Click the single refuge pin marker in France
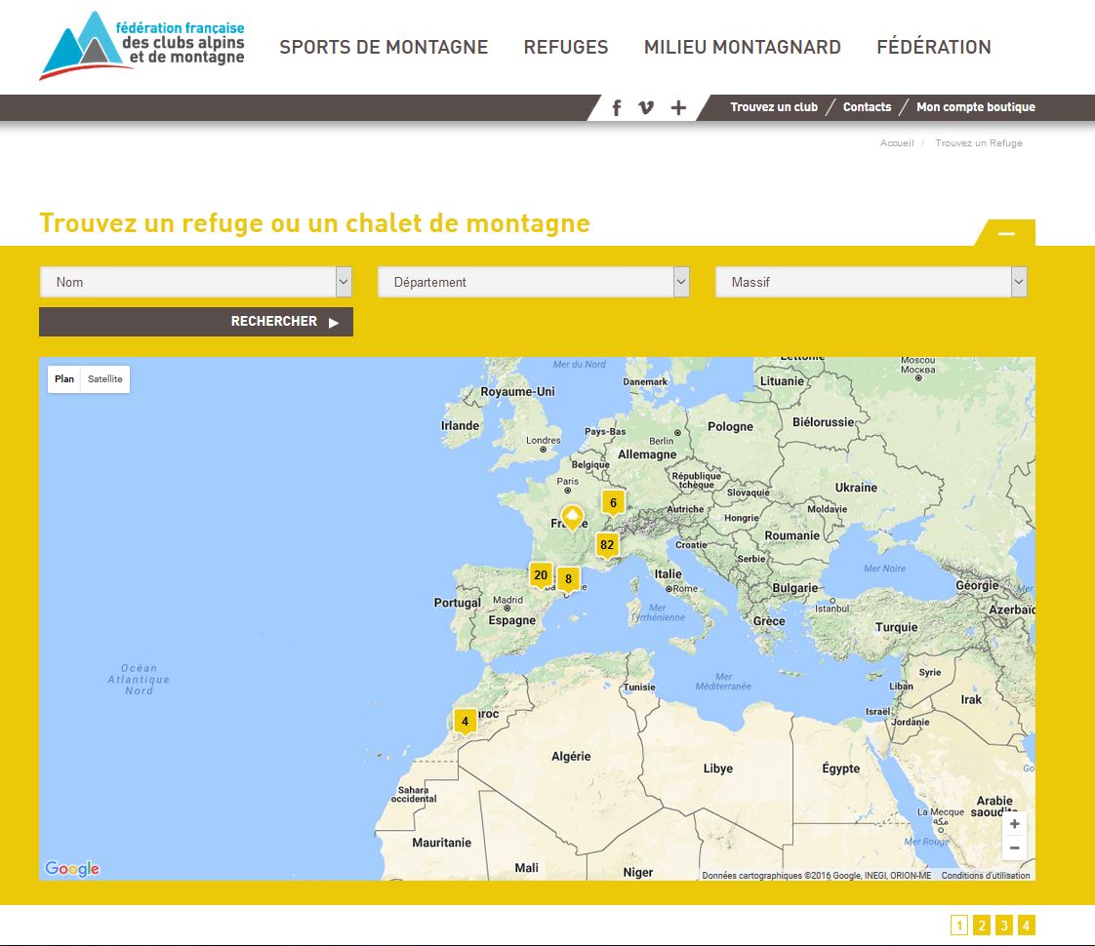 pyautogui.click(x=573, y=518)
